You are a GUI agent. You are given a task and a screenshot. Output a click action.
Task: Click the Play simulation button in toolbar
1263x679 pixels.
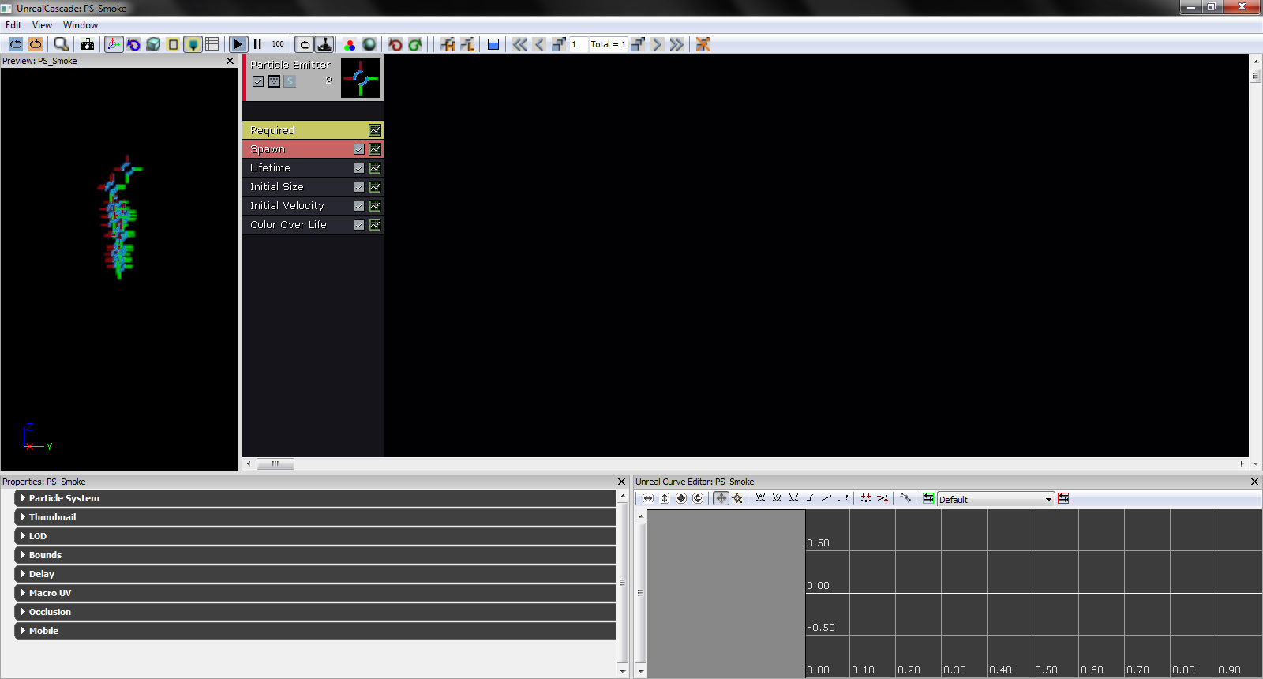tap(238, 44)
